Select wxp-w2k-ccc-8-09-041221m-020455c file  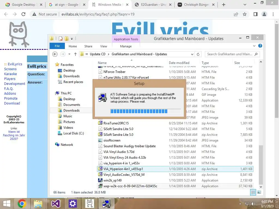[175, 186]
